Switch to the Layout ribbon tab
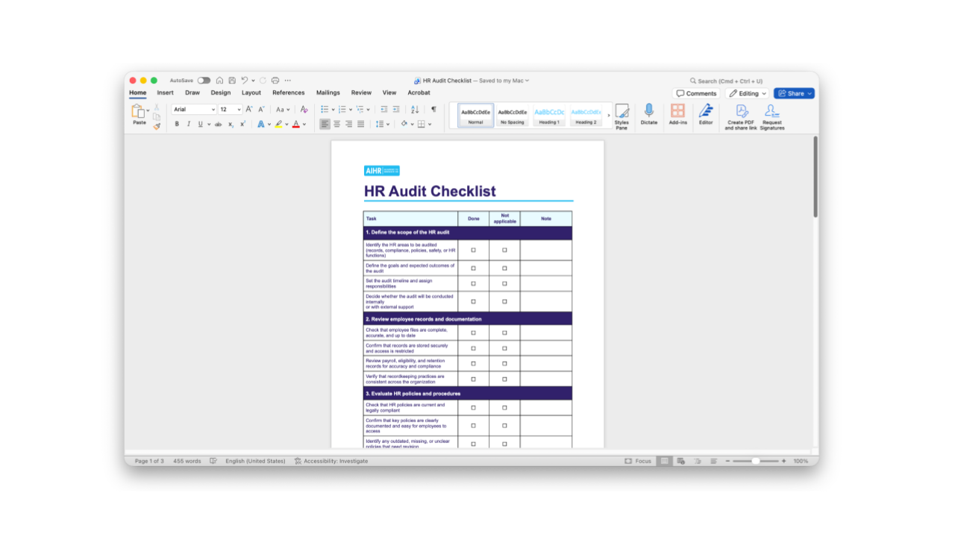 click(251, 92)
